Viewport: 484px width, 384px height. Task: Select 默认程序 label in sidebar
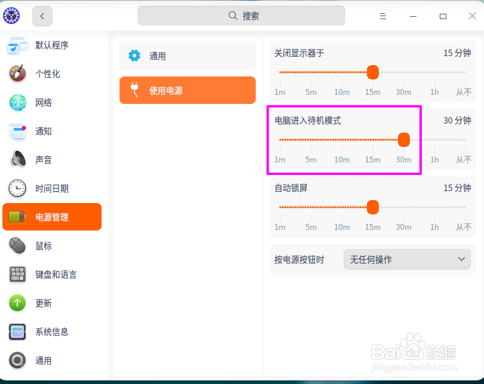(x=52, y=45)
